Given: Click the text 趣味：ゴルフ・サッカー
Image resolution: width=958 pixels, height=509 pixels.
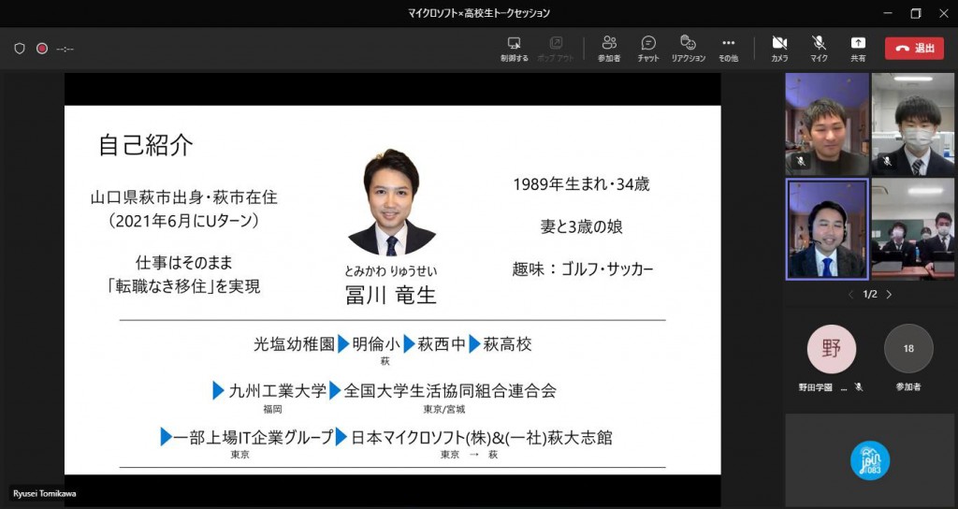Looking at the screenshot, I should tap(582, 269).
